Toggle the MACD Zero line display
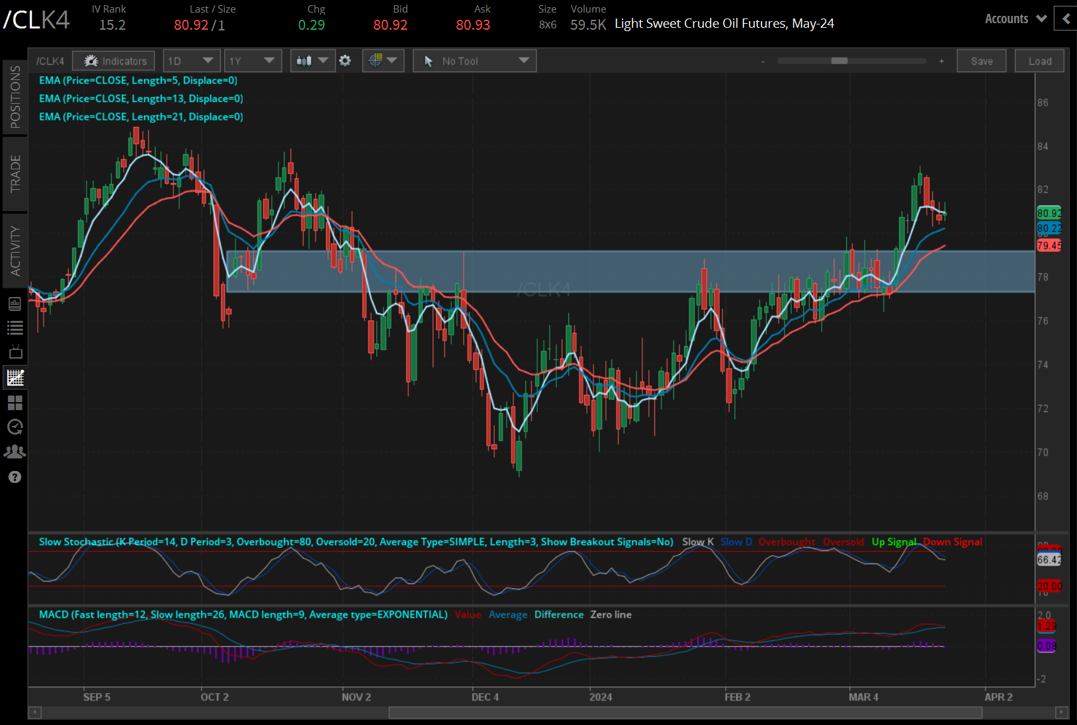 [x=610, y=615]
